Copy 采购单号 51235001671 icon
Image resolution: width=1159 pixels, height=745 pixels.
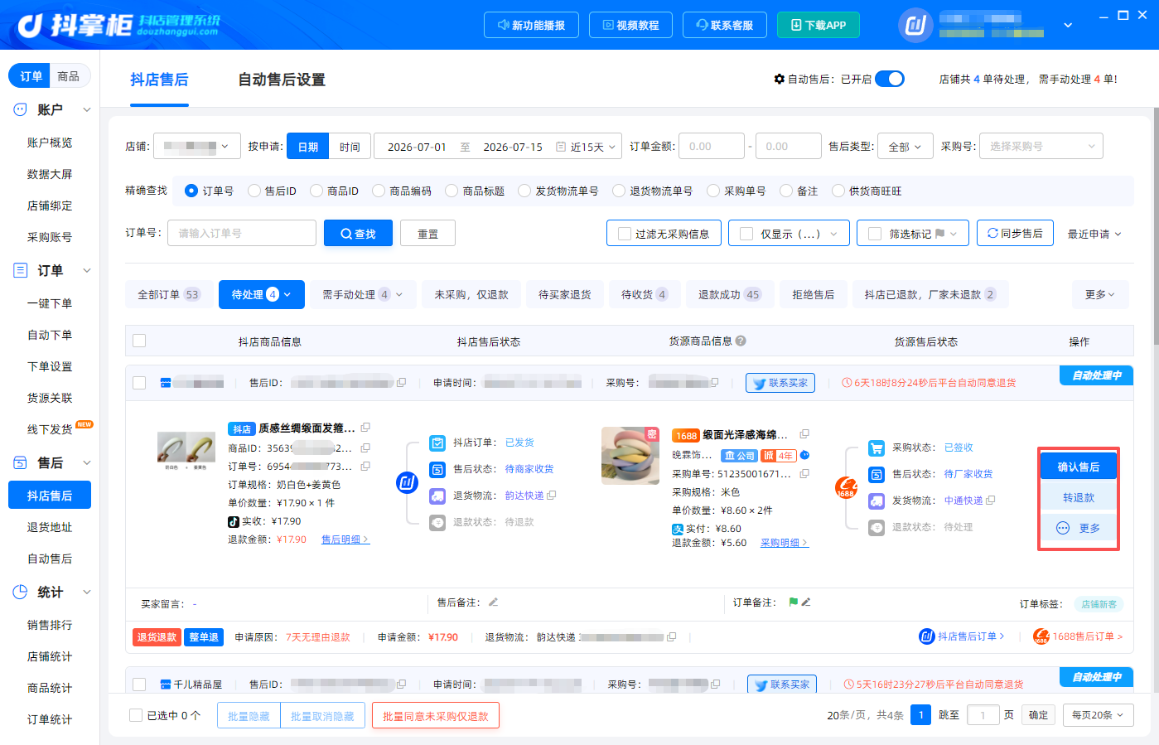coord(804,474)
